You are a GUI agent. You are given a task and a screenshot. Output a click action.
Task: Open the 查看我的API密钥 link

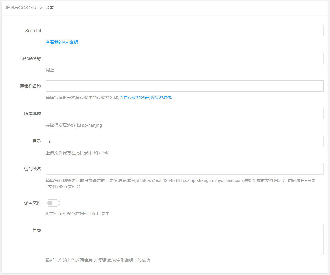pos(62,42)
